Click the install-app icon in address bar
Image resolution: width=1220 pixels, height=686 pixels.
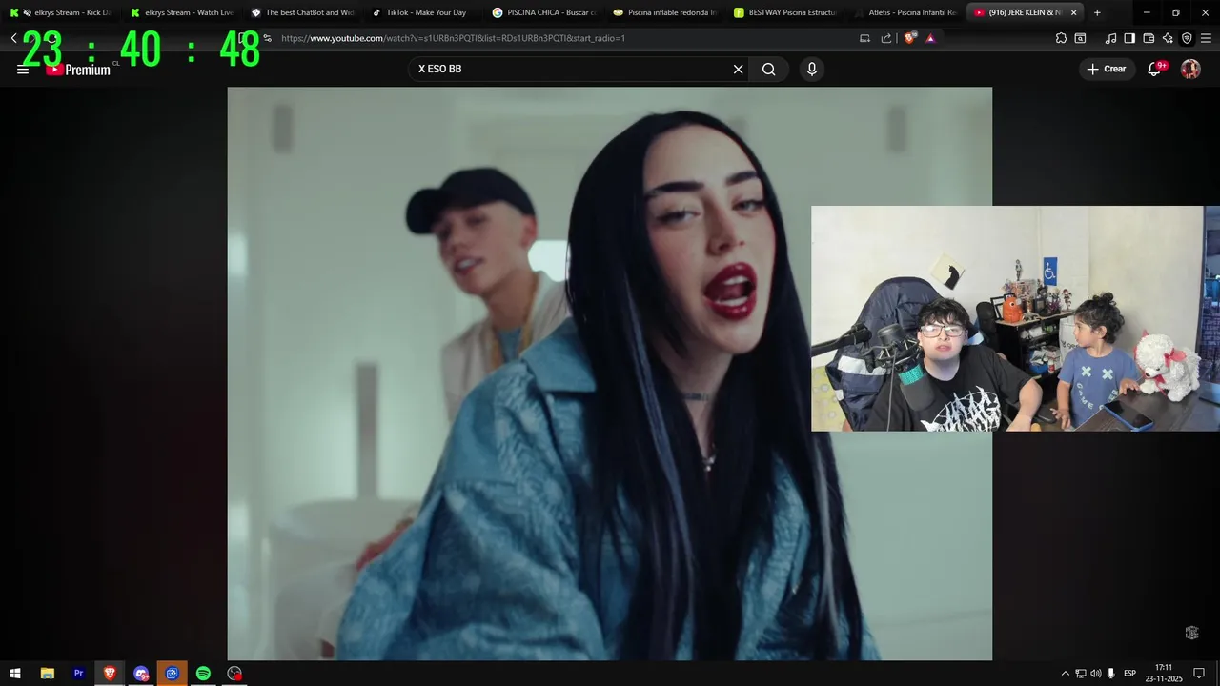click(864, 38)
